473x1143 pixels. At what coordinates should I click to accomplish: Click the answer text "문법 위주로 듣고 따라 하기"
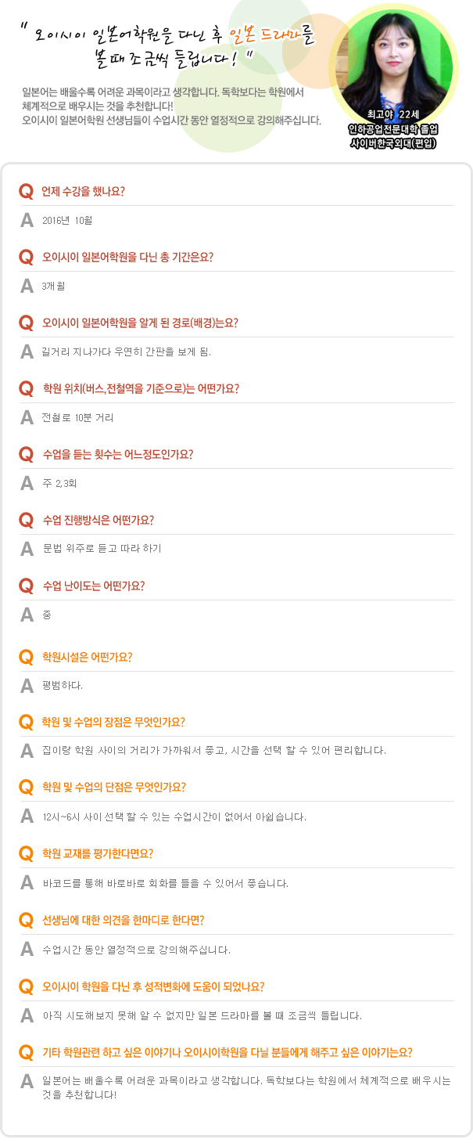102,549
